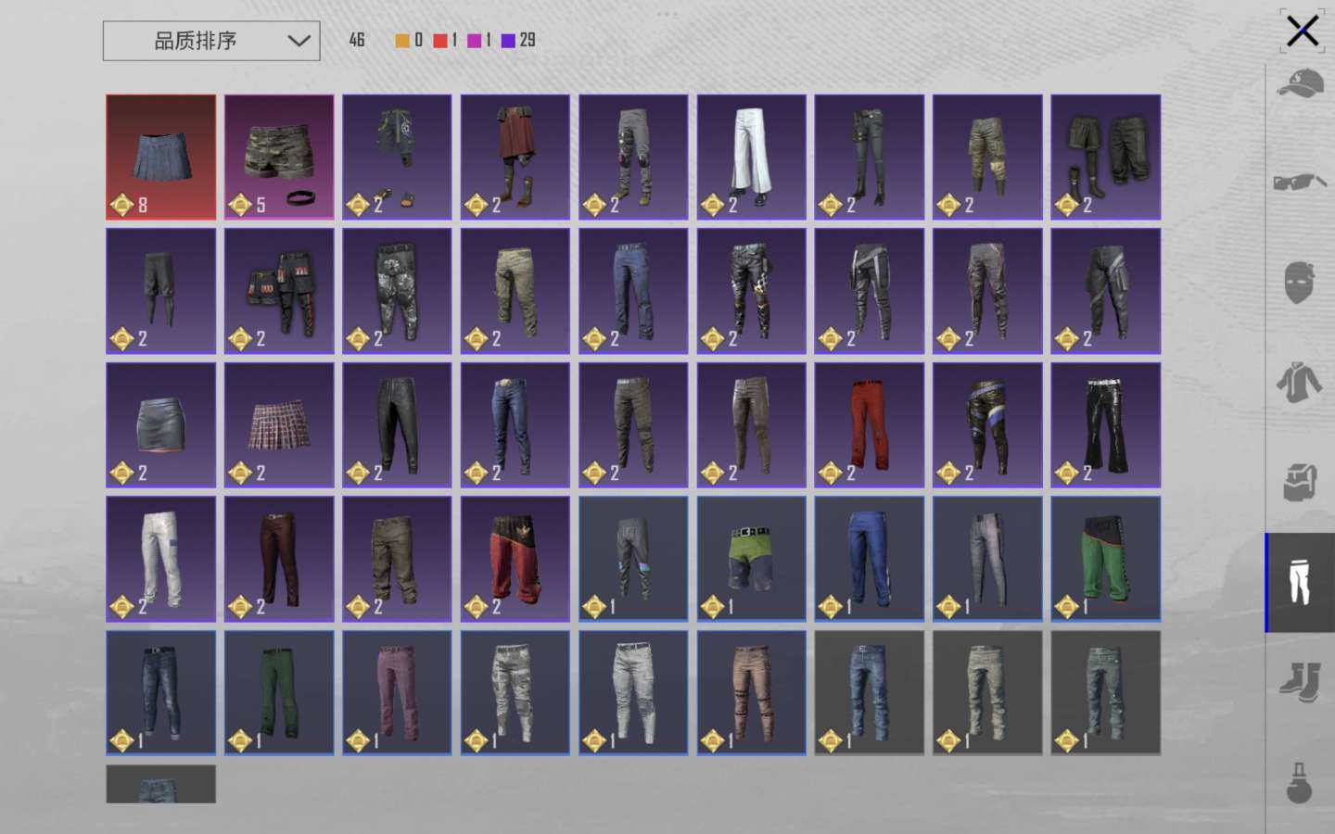Viewport: 1335px width, 834px height.
Task: Select the bright blue pants worth 1
Action: pos(870,559)
